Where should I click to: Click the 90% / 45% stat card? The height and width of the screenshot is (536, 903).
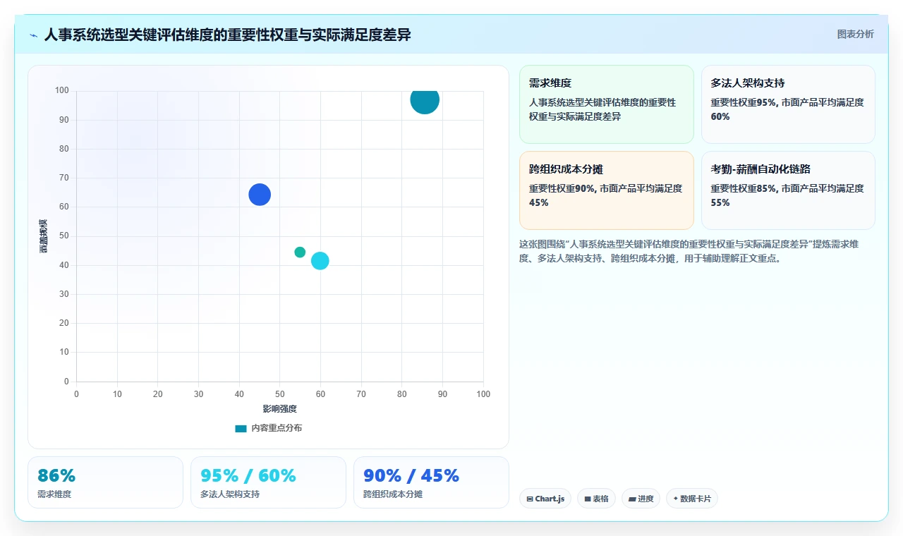coord(431,482)
